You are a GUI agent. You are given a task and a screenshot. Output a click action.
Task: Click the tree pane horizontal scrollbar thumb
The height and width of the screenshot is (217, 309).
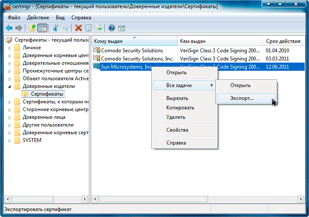click(33, 199)
